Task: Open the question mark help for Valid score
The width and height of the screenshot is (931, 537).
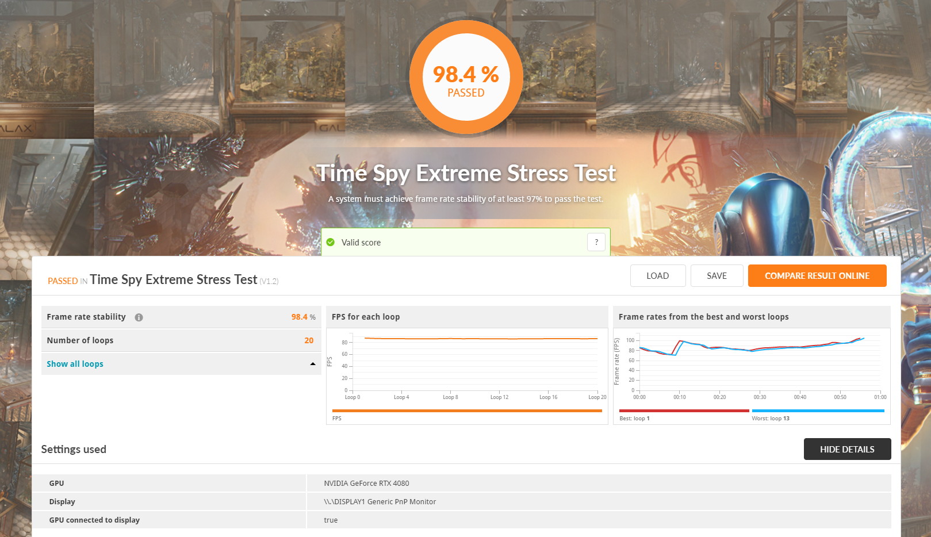Action: pos(596,242)
